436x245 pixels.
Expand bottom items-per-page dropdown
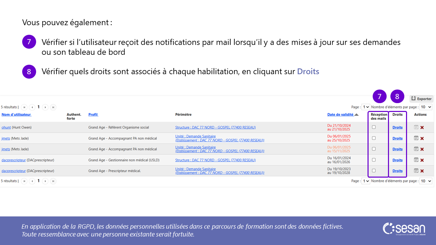click(426, 181)
